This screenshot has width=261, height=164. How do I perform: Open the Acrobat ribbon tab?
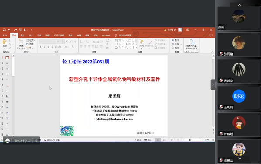click(106, 35)
